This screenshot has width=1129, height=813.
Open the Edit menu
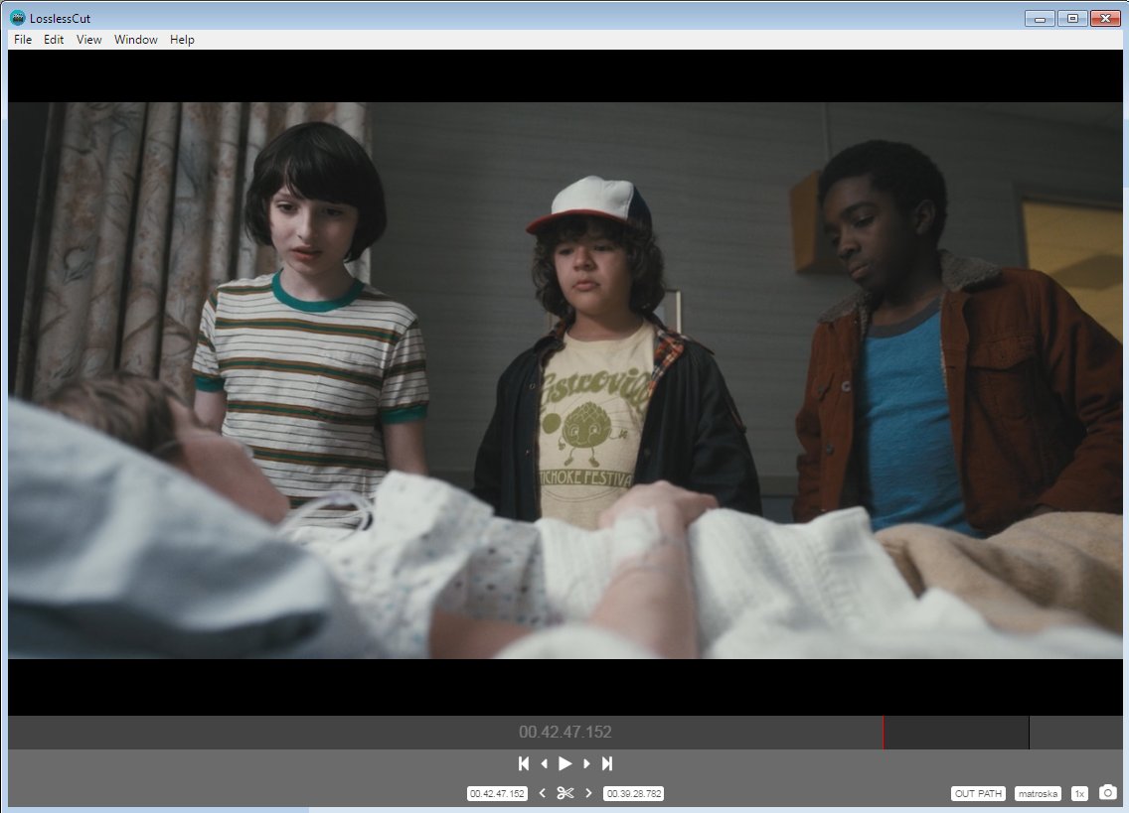(x=54, y=40)
